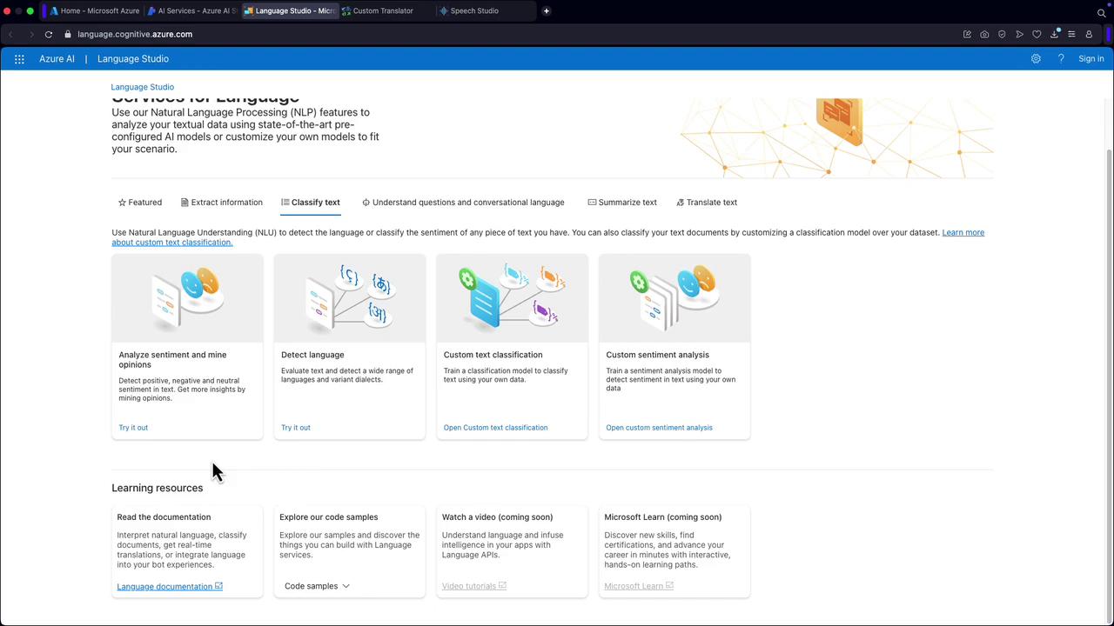The width and height of the screenshot is (1114, 626).
Task: Open the browser easy setup sliders icon
Action: pyautogui.click(x=1071, y=35)
